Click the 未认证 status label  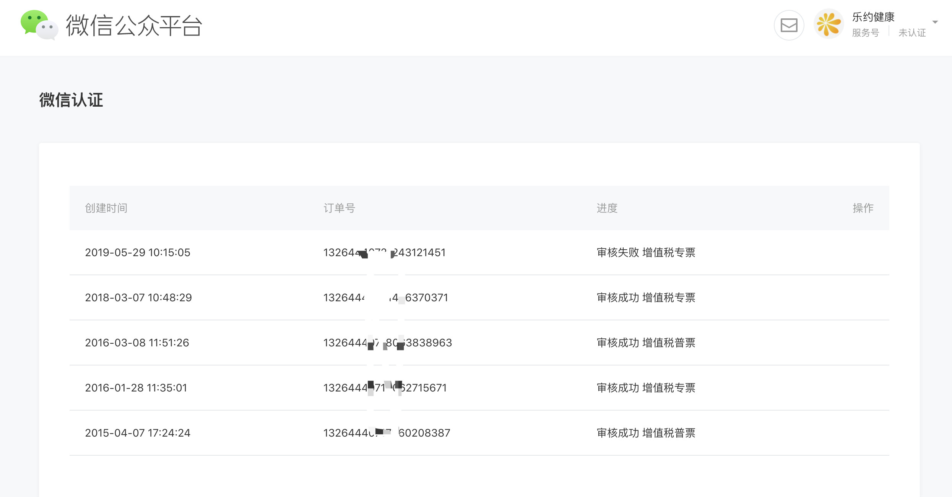click(912, 33)
